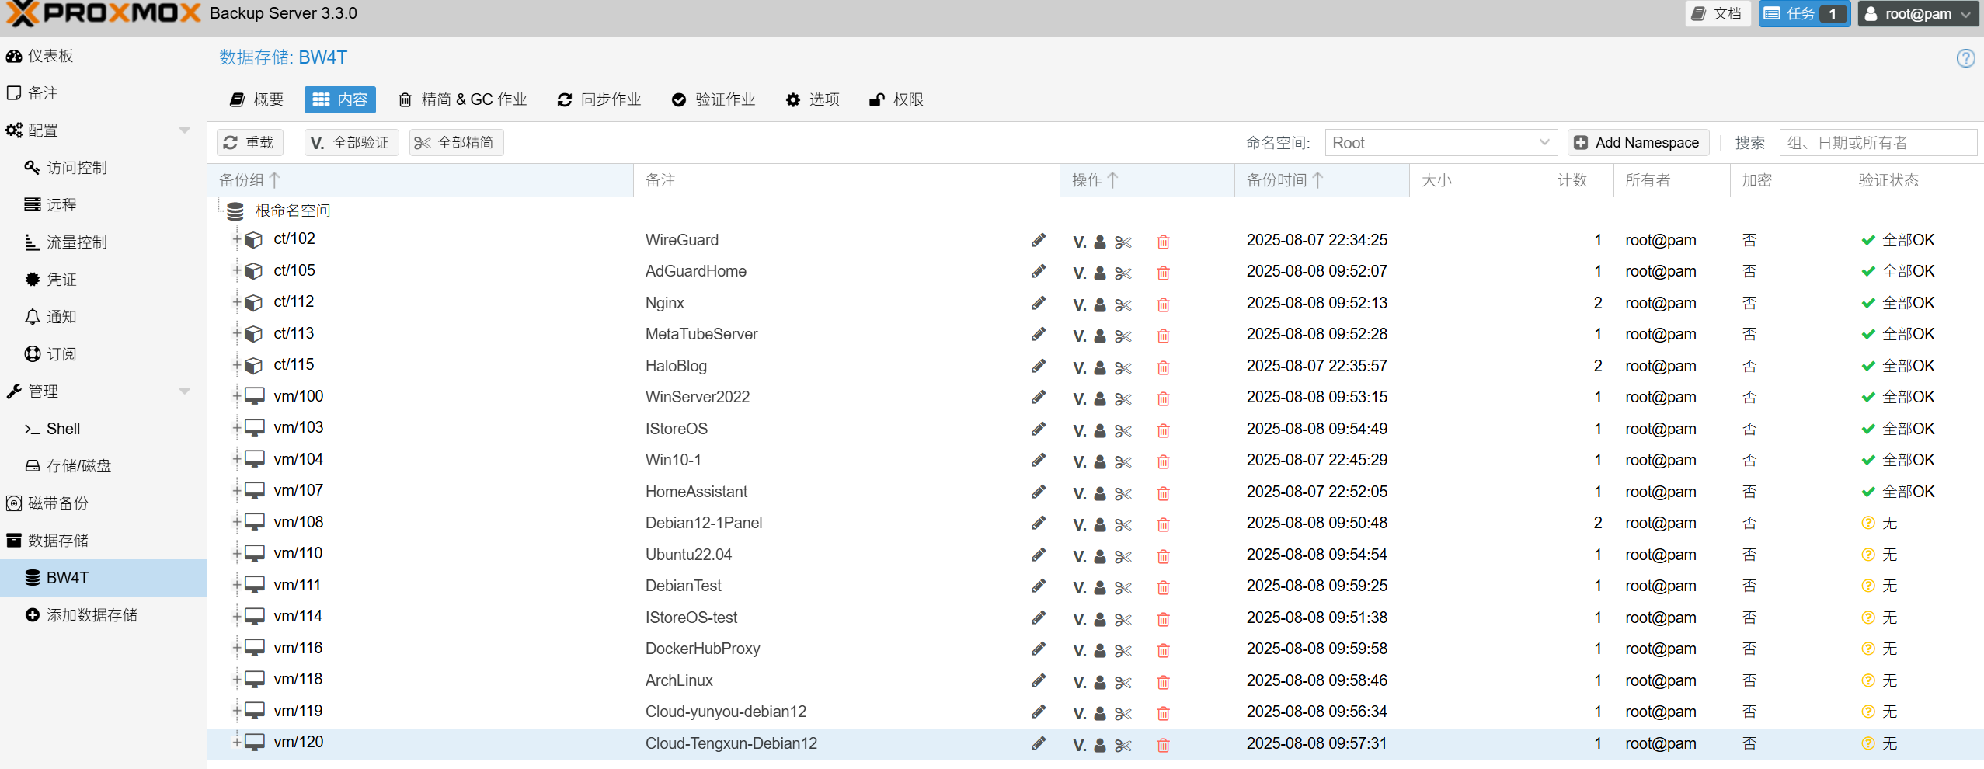Viewport: 1984px width, 769px height.
Task: Edit note for vm/110 Ubuntu22.04
Action: [1039, 555]
